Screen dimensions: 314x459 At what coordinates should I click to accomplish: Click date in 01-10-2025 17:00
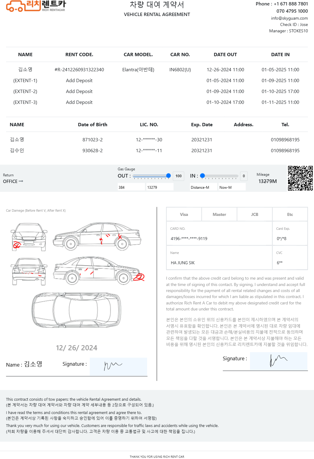coord(280,91)
